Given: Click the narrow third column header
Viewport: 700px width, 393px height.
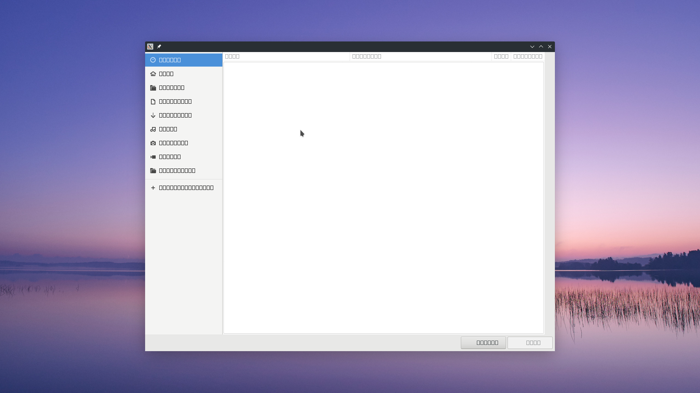Looking at the screenshot, I should [501, 56].
